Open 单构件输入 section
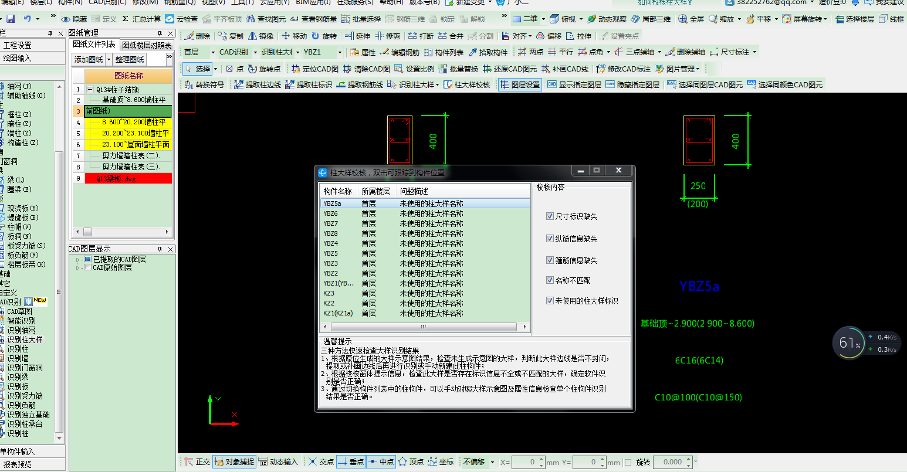The image size is (907, 472). click(32, 451)
